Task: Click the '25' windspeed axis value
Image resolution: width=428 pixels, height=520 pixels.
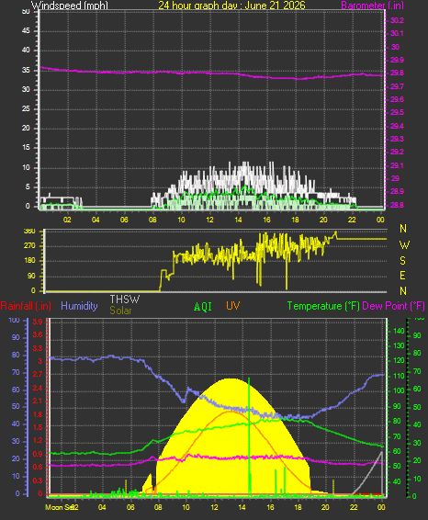Action: click(x=26, y=108)
